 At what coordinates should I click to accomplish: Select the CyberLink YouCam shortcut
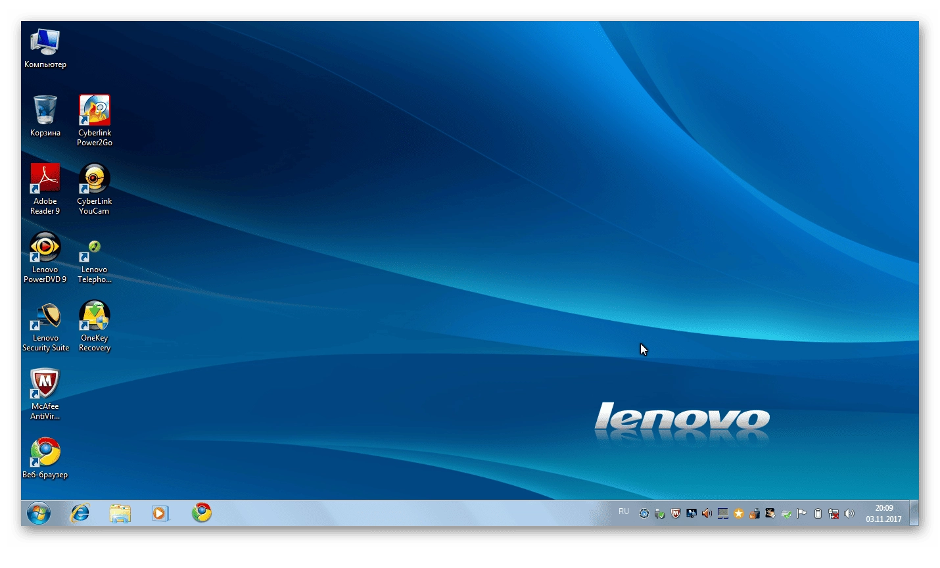coord(95,189)
